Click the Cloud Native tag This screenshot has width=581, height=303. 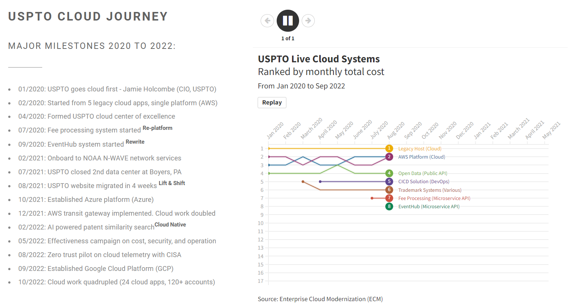tap(170, 225)
